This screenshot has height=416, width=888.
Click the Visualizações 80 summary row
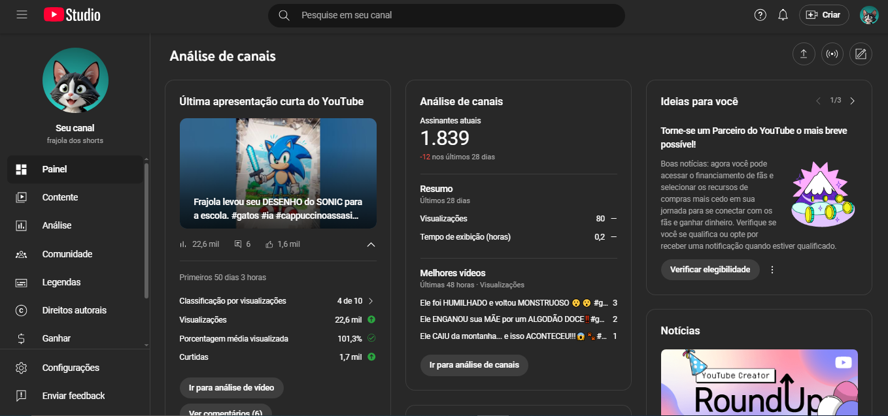click(519, 219)
